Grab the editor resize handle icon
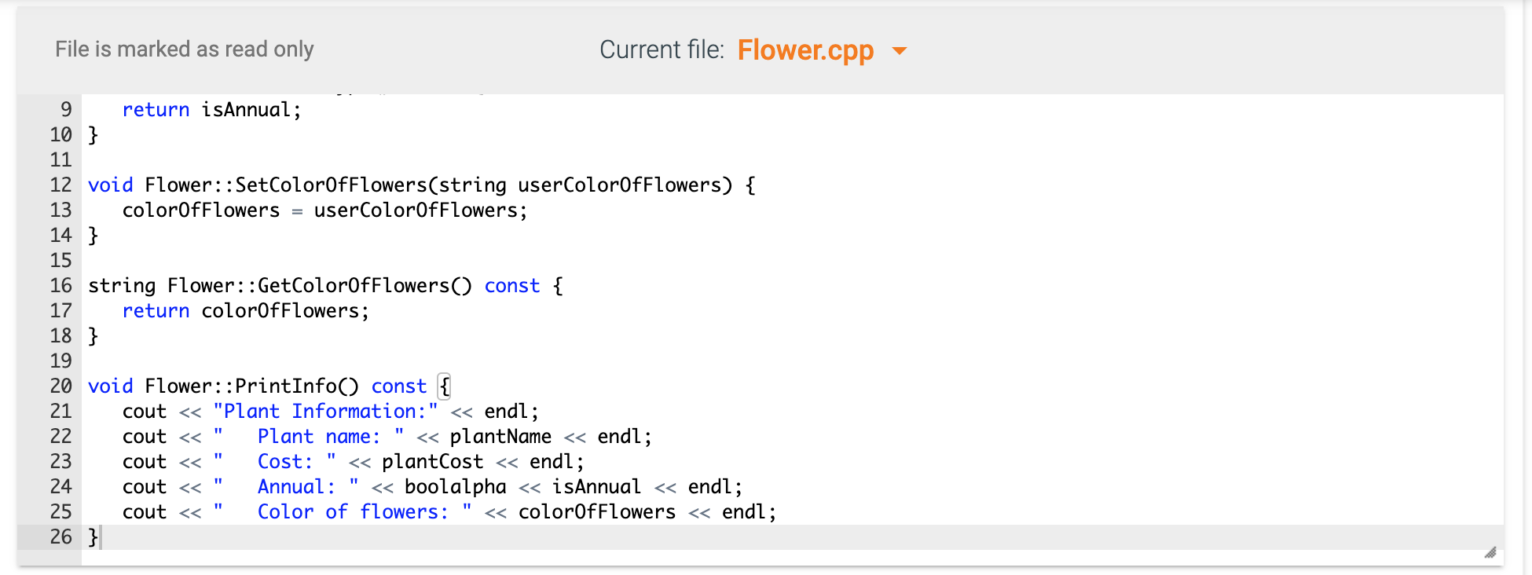 pyautogui.click(x=1490, y=552)
